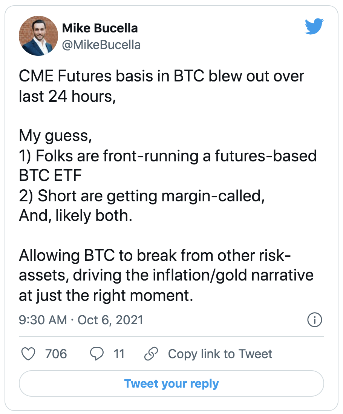343x414 pixels.
Task: Click the chain link icon
Action: 151,354
